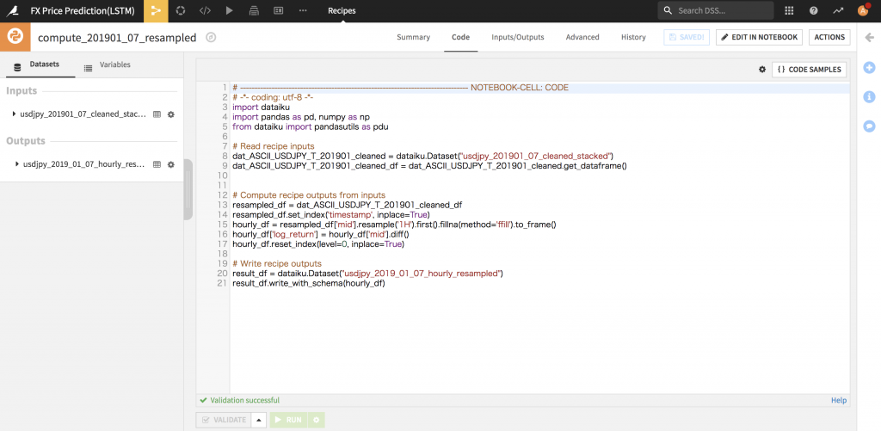
Task: Open the applications grid icon
Action: [789, 10]
